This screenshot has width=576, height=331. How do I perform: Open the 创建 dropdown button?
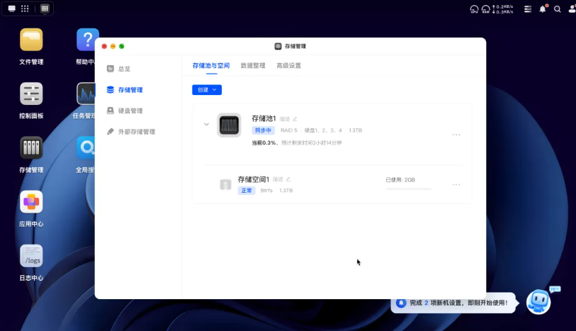pyautogui.click(x=207, y=89)
